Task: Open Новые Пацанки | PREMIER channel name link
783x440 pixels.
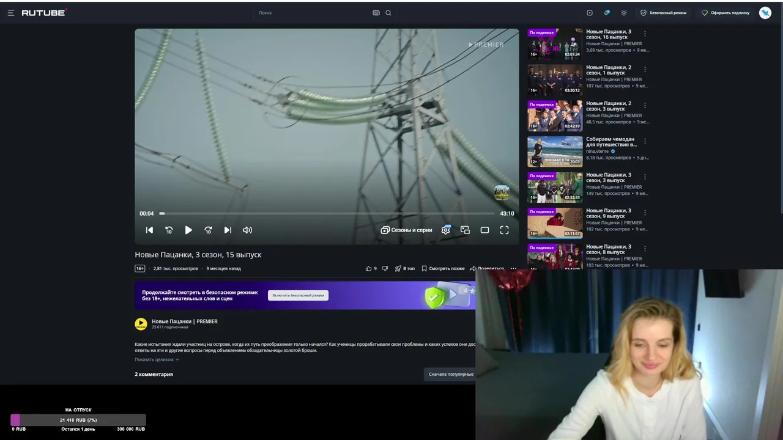Action: pos(185,321)
